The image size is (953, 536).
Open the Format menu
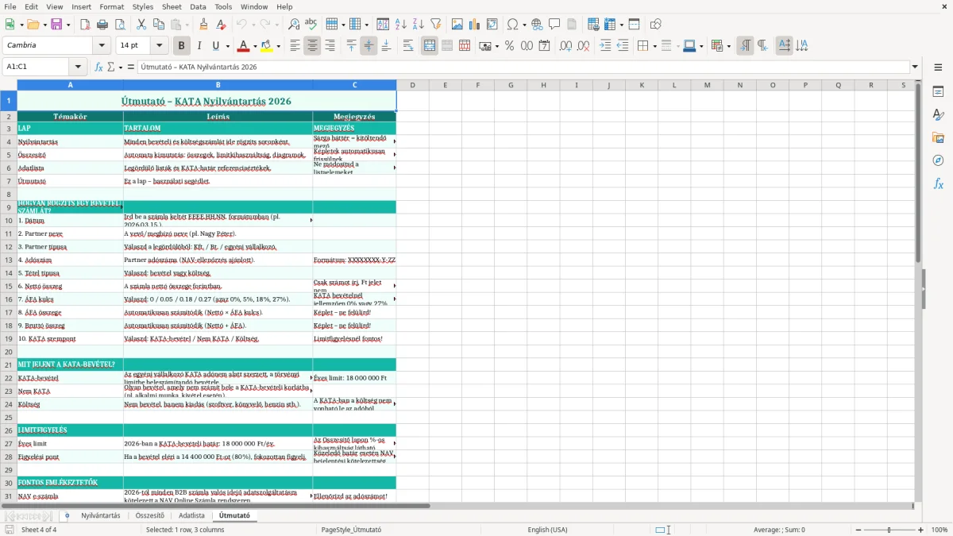point(111,6)
